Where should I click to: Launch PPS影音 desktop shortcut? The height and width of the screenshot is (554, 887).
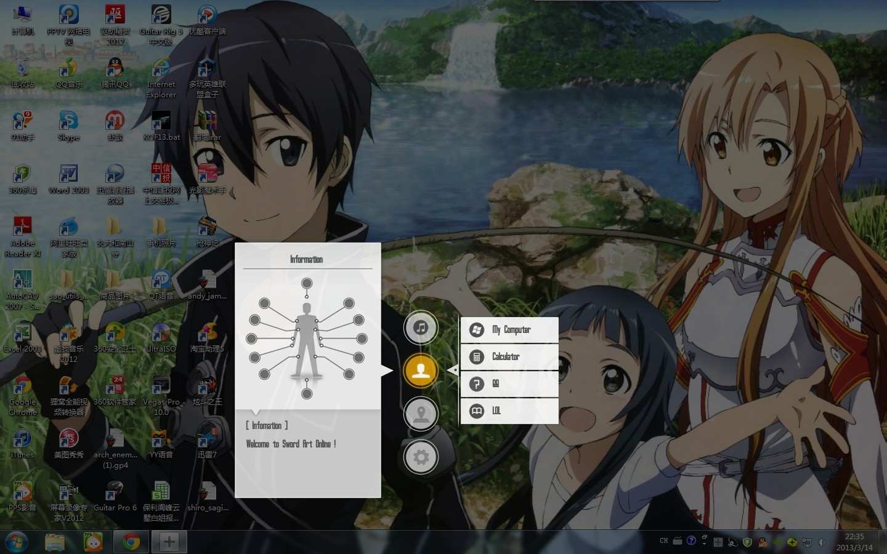(x=23, y=497)
